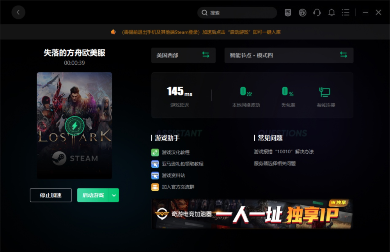Minimize the accelerator window

coord(365,12)
